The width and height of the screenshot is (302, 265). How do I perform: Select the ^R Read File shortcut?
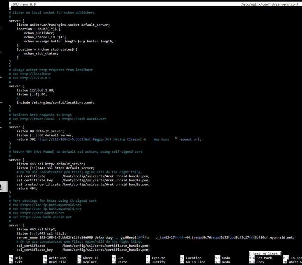coord(55,262)
